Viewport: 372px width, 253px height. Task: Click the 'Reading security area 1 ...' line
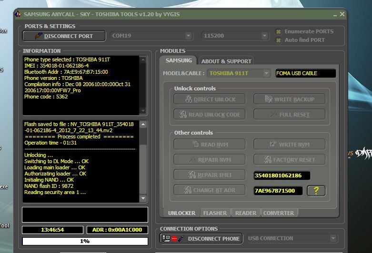coord(55,192)
